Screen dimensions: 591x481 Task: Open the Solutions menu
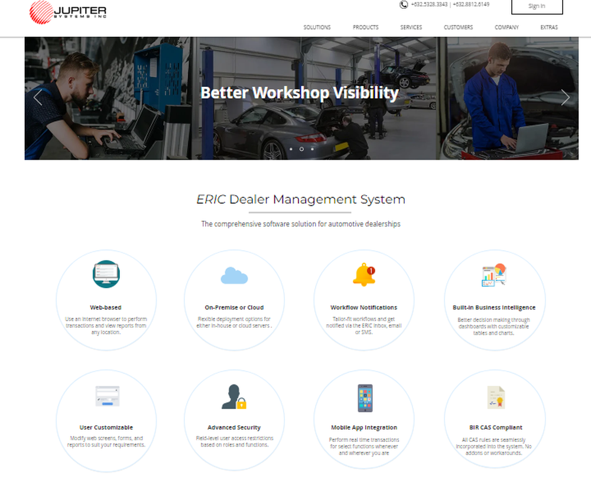pos(317,27)
